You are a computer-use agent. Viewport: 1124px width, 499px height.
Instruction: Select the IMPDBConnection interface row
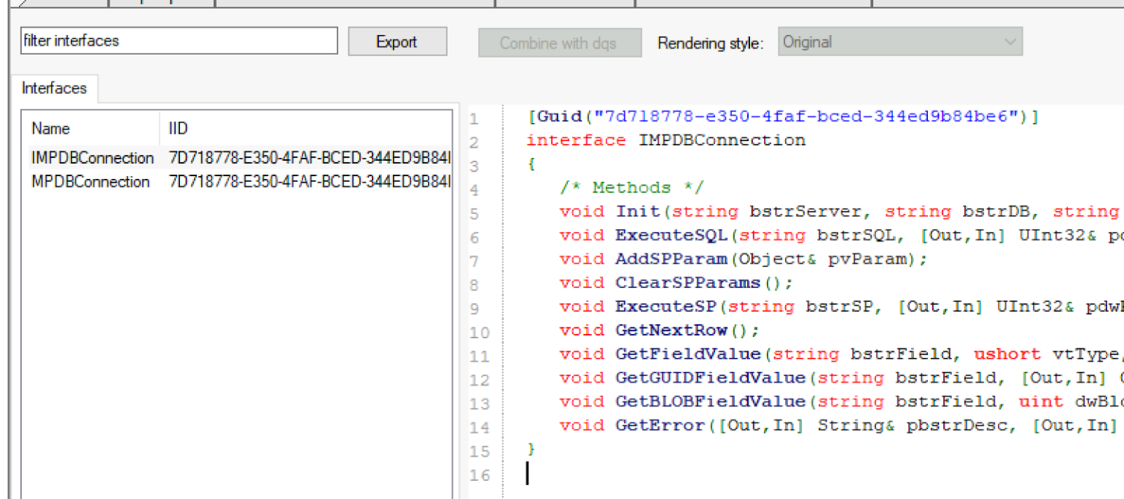pos(93,158)
